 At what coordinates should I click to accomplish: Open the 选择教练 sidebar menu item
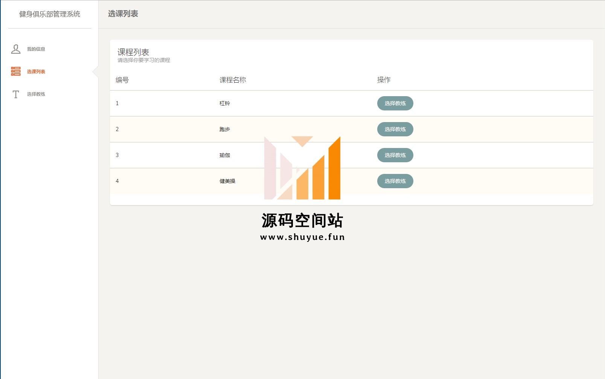49,94
